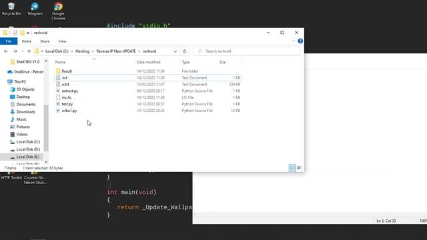Image resolution: width=427 pixels, height=240 pixels.
Task: Click Hacking in the address breadcrumb
Action: pos(82,51)
